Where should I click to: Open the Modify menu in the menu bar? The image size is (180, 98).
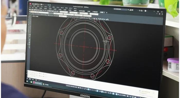click(x=62, y=7)
